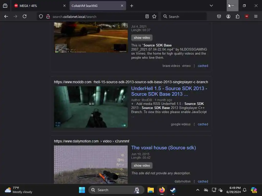262x196 pixels.
Task: Expand options menu beside dailymotion label
Action: point(194,181)
